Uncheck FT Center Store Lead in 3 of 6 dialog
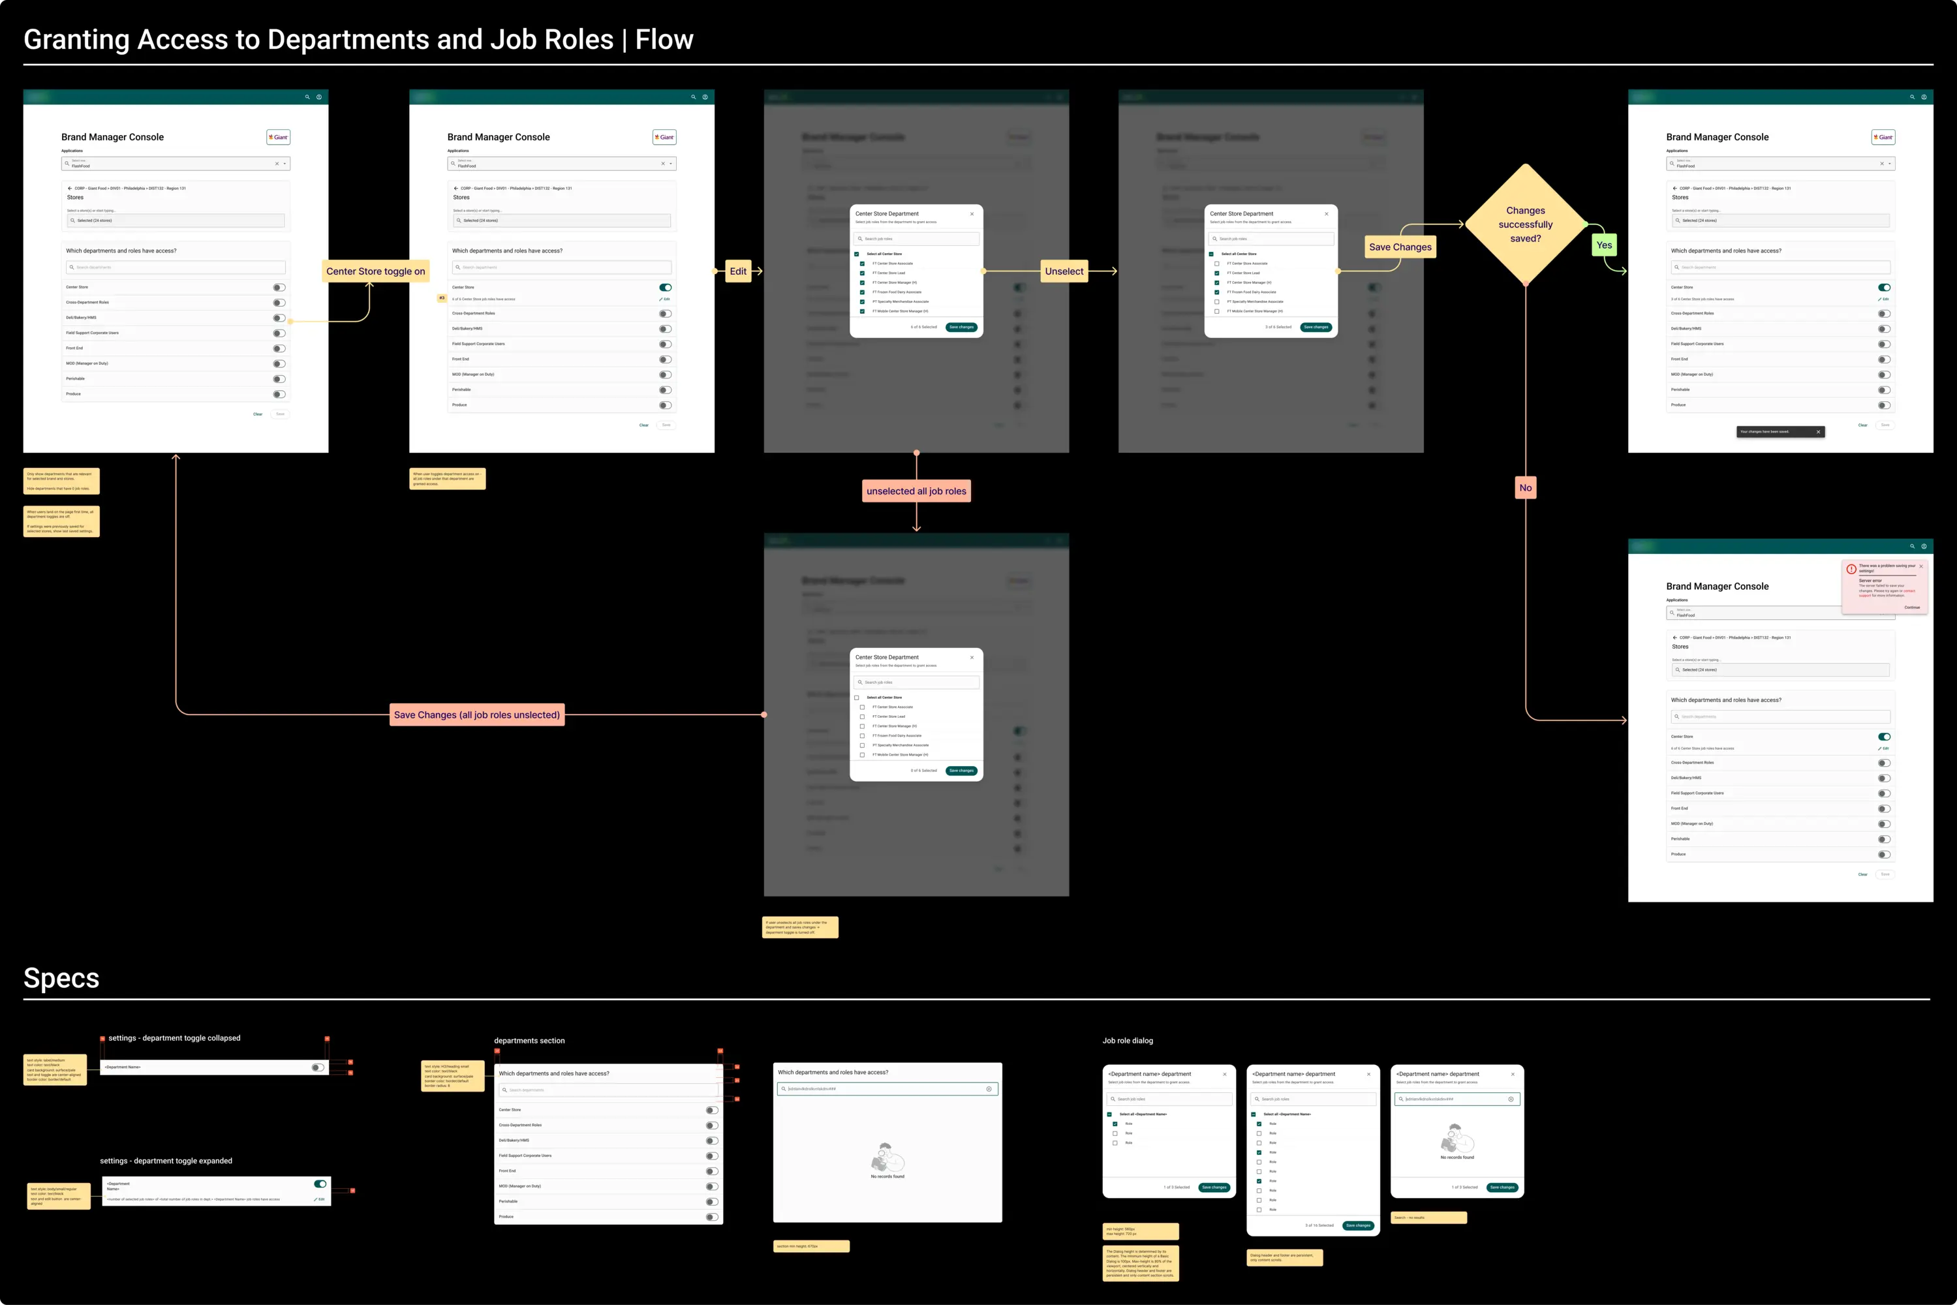Image resolution: width=1957 pixels, height=1305 pixels. (1217, 273)
